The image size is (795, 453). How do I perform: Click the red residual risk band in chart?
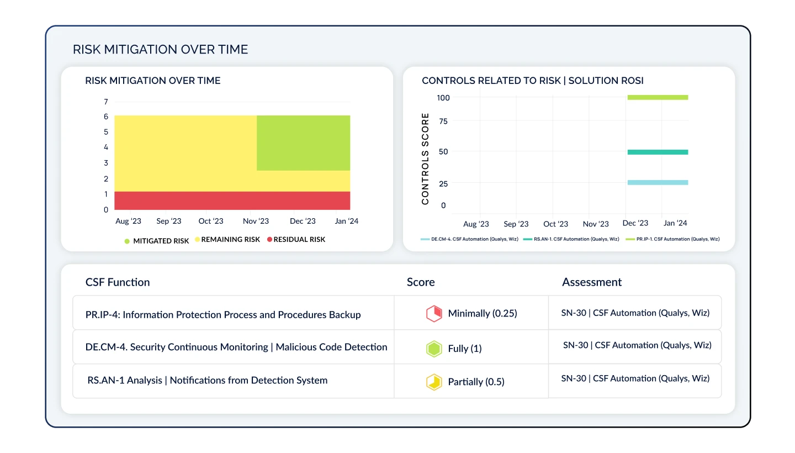pyautogui.click(x=232, y=201)
